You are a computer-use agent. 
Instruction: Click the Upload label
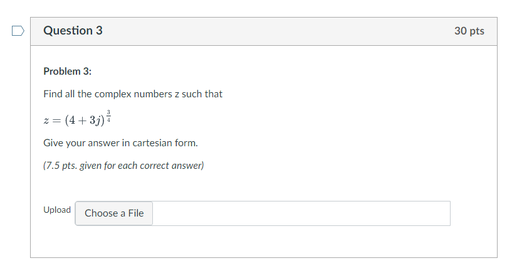point(57,210)
